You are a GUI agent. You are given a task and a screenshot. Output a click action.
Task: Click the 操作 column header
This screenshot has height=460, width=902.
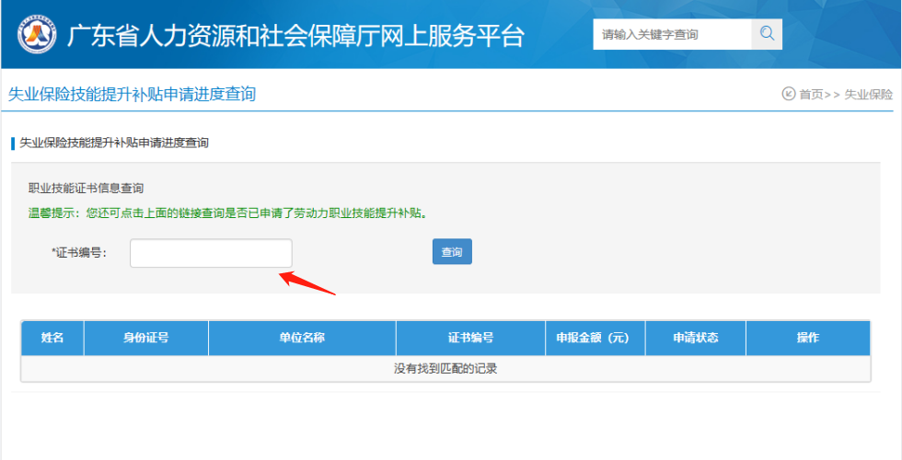click(x=807, y=338)
